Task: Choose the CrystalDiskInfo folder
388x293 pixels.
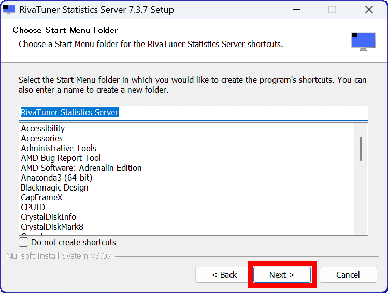Action: [49, 217]
